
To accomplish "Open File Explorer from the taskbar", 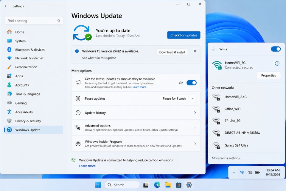I will point(168,185).
